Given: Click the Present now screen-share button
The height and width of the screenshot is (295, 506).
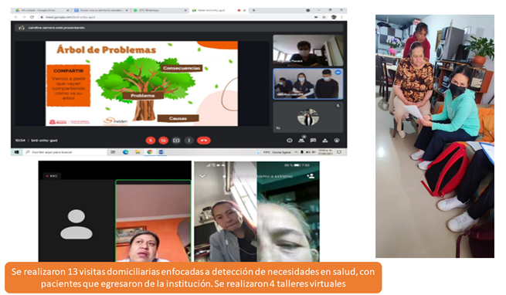Looking at the screenshot, I should [x=176, y=141].
